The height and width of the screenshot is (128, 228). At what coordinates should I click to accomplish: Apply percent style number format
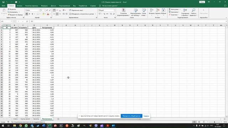coord(104,14)
